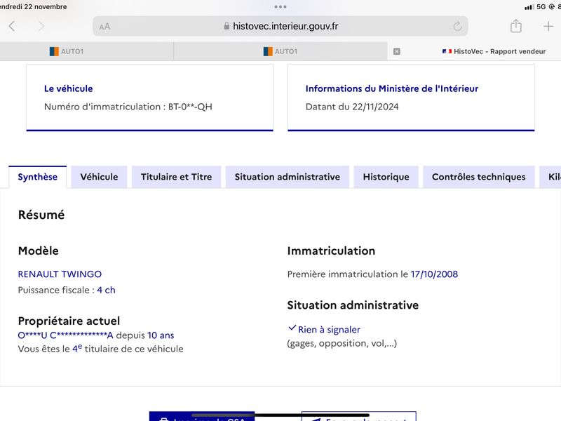Click the 10 ans ownership duration
The image size is (561, 421).
pyautogui.click(x=161, y=335)
